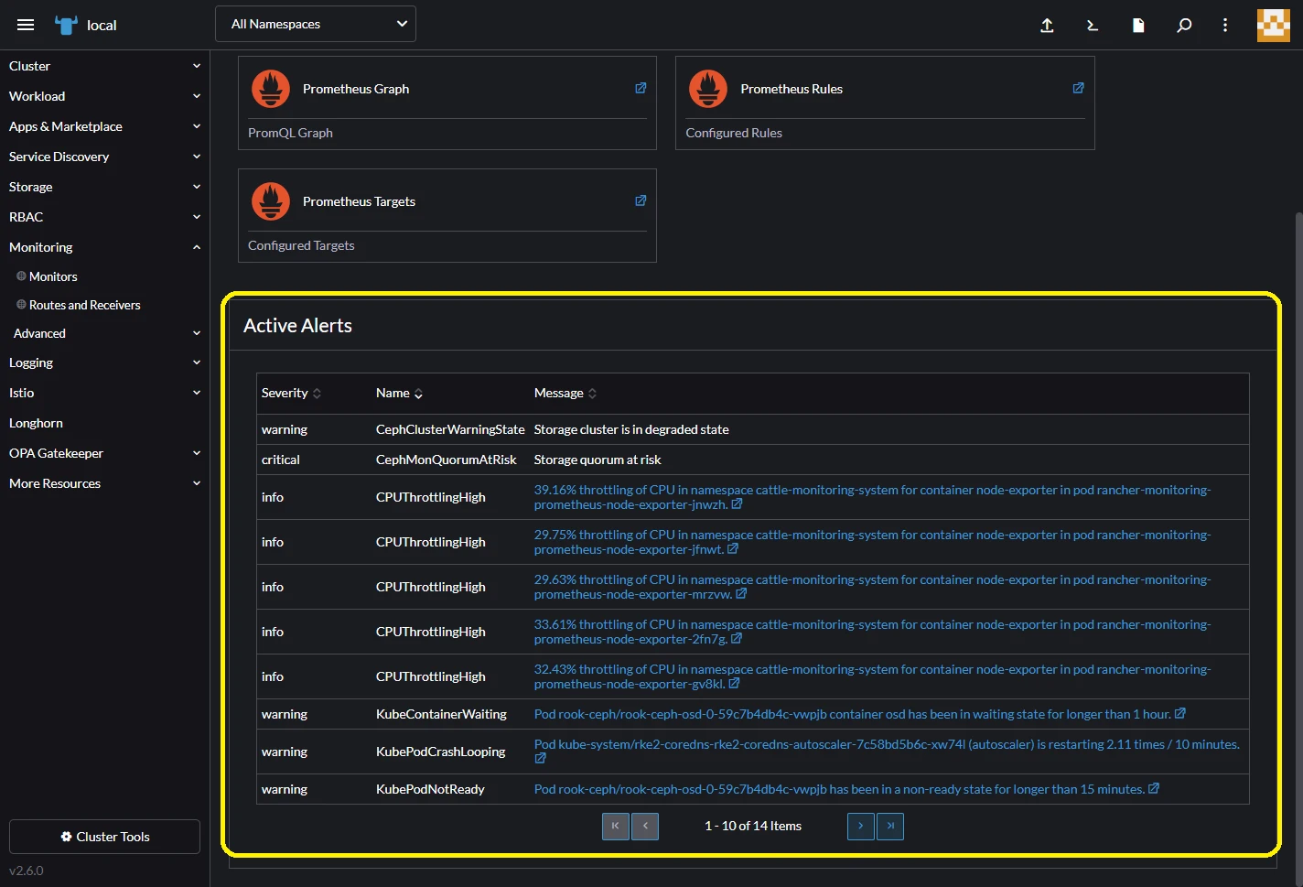The height and width of the screenshot is (887, 1303).
Task: Click the v2.6.0 version label
Action: point(27,871)
